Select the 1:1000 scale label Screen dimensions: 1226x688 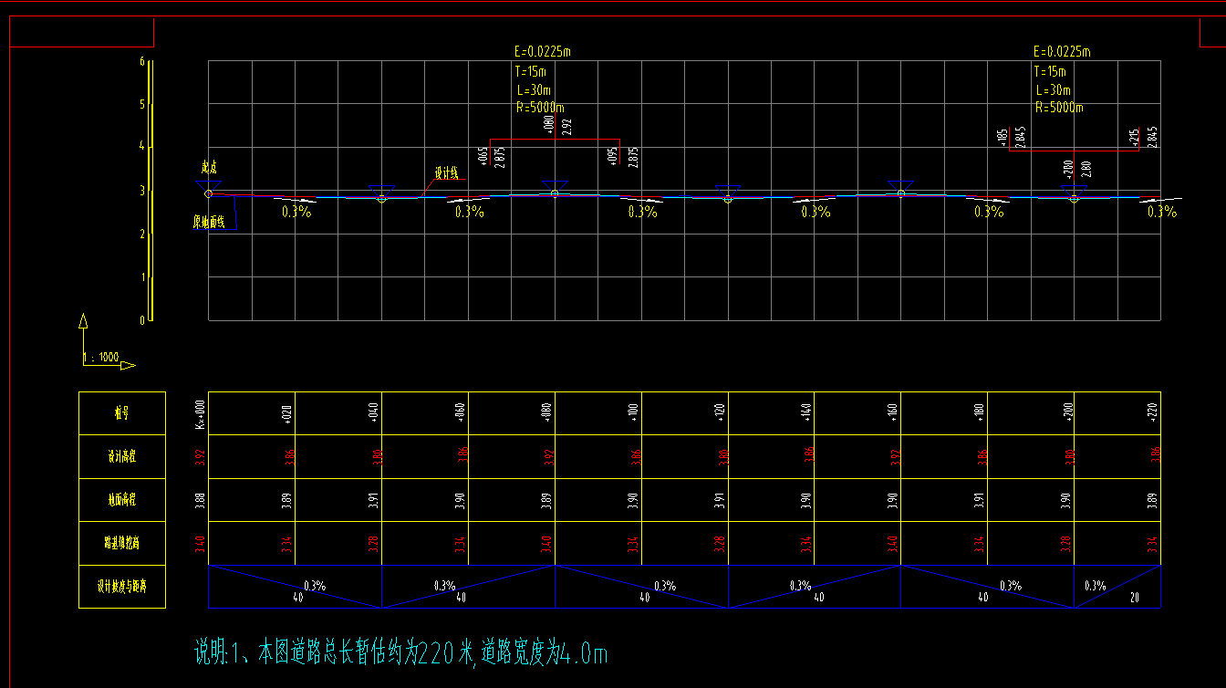(x=101, y=358)
